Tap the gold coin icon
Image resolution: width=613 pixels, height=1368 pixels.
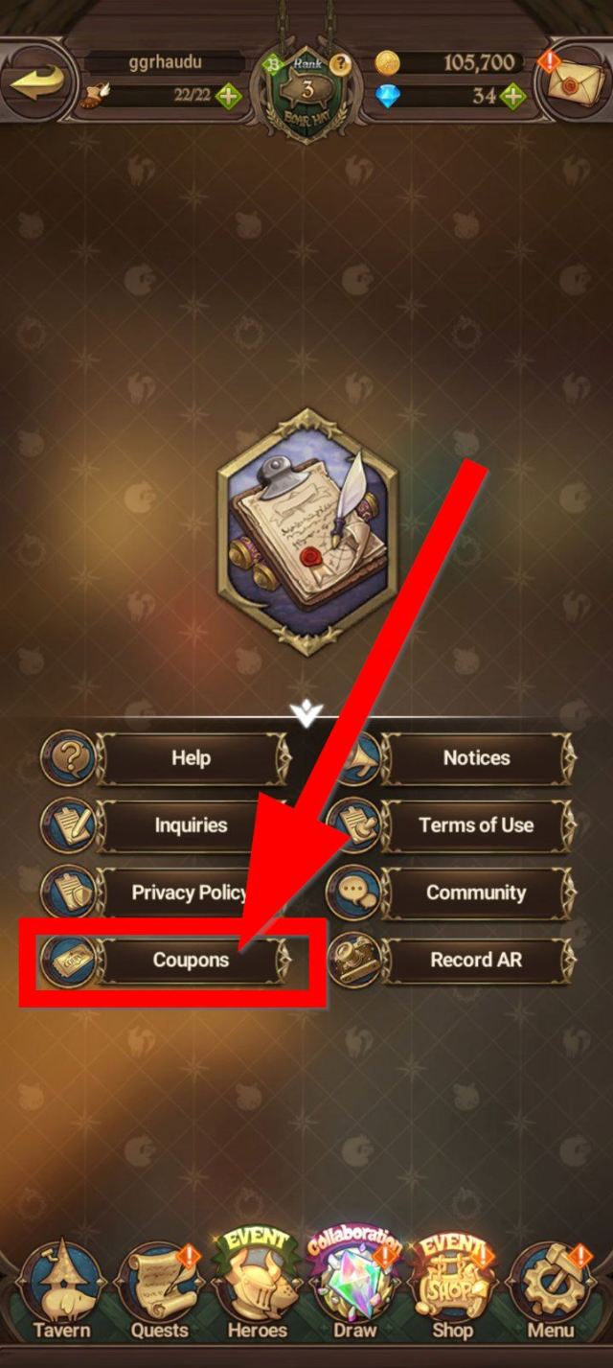point(387,63)
